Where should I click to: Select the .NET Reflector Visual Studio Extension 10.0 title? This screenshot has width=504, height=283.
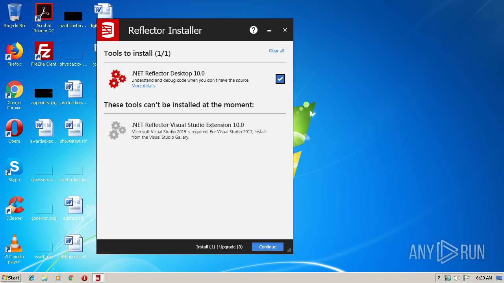pos(188,125)
